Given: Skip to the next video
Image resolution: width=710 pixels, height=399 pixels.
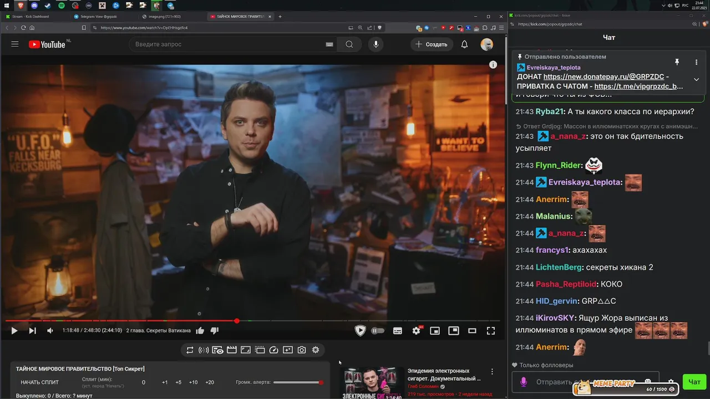Looking at the screenshot, I should point(32,331).
